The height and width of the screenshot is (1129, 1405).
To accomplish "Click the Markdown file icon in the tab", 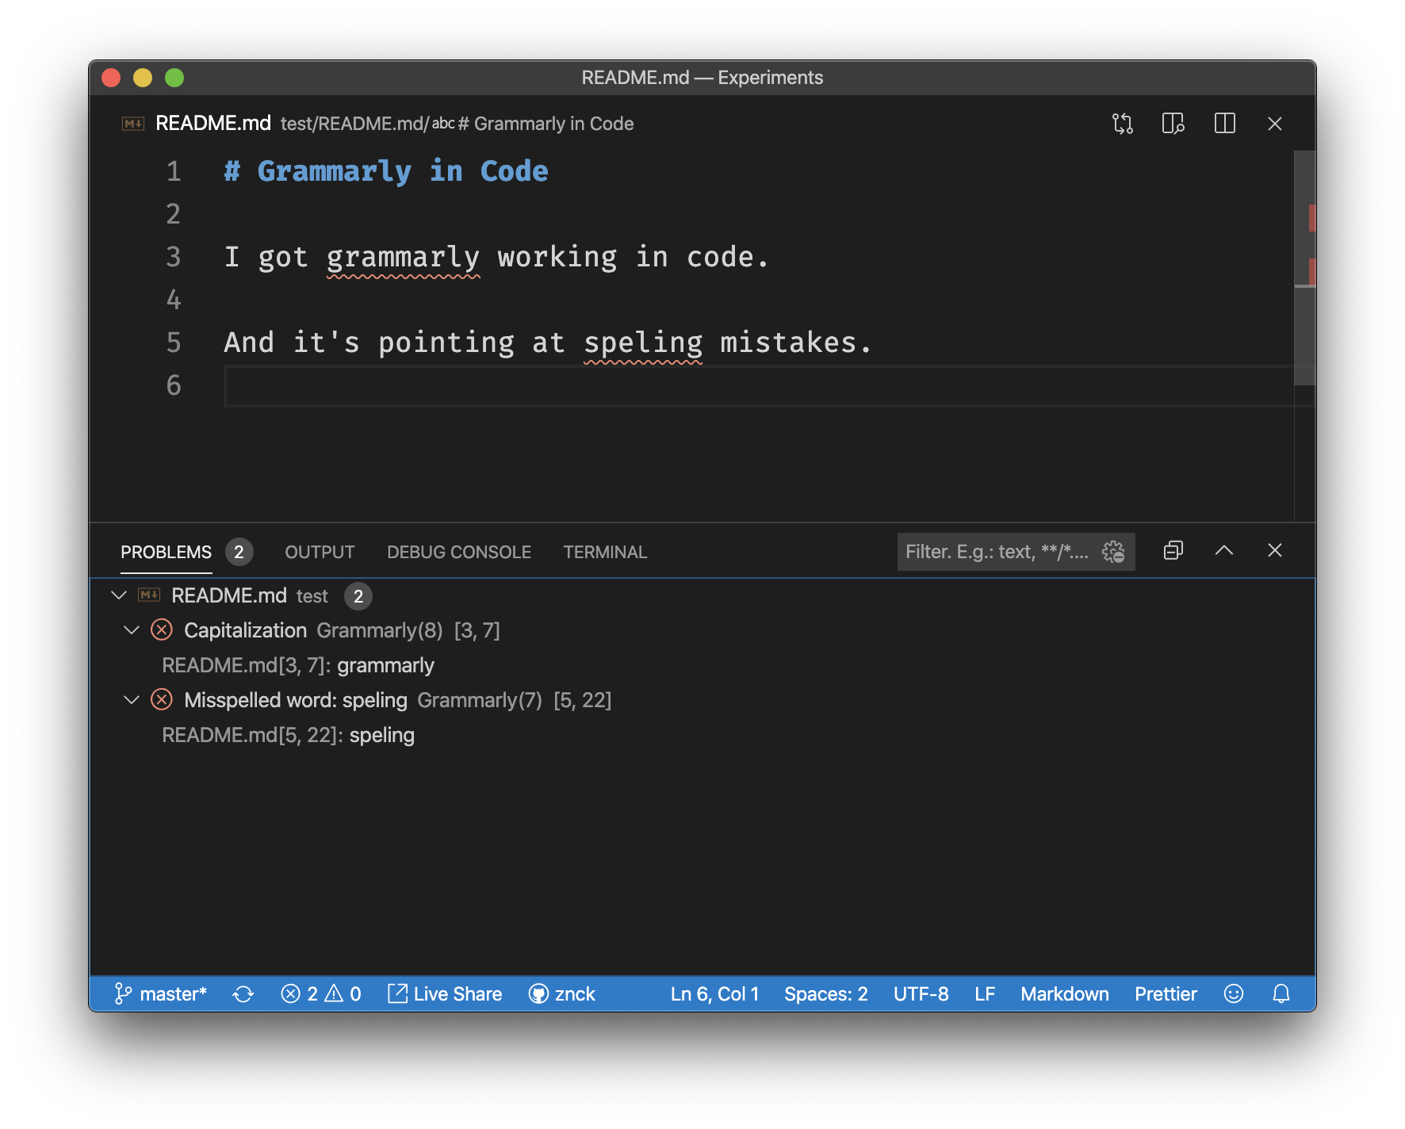I will click(132, 124).
